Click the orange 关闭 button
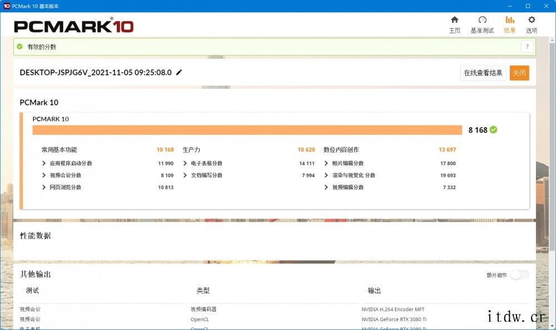 (x=519, y=73)
